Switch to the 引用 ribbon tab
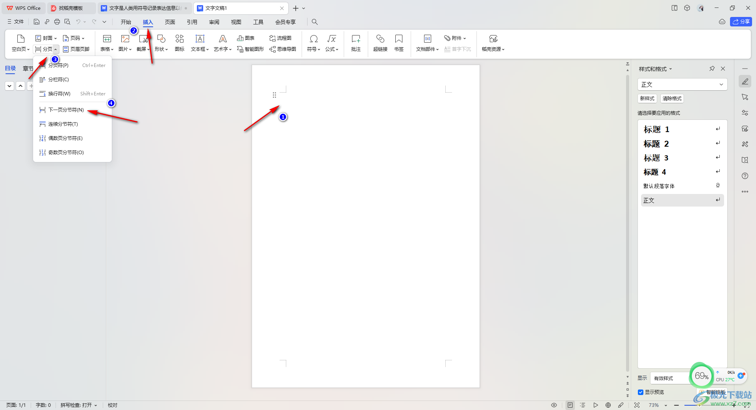 pyautogui.click(x=192, y=22)
